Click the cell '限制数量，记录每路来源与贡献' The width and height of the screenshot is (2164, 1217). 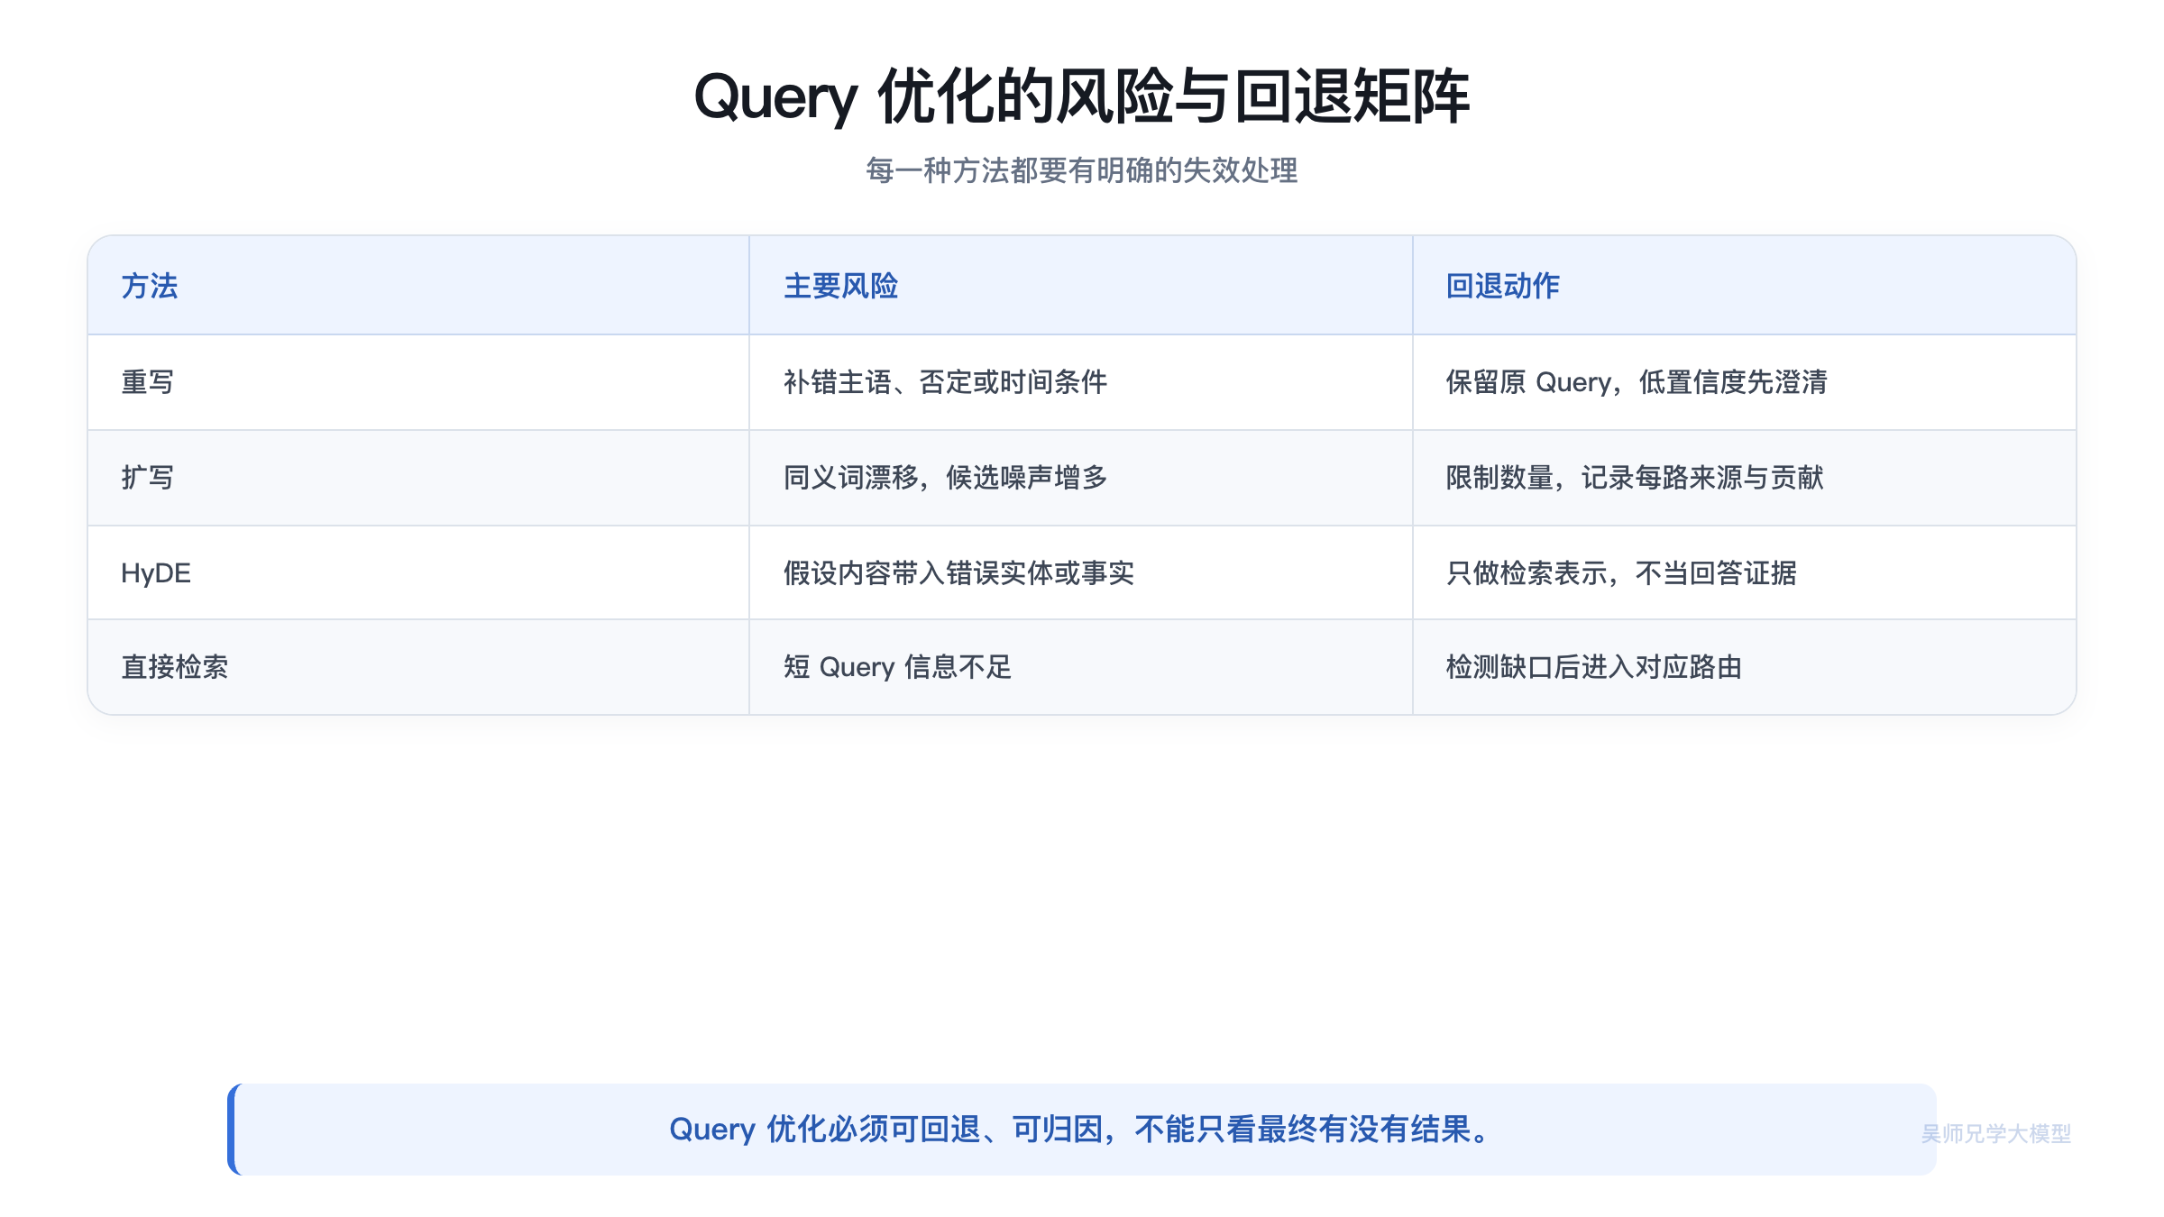[1744, 478]
